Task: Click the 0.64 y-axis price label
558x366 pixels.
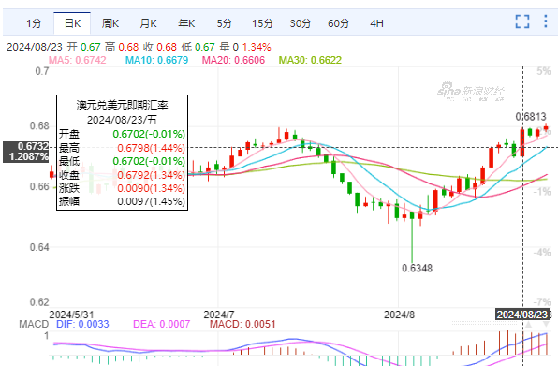Action: (39, 247)
